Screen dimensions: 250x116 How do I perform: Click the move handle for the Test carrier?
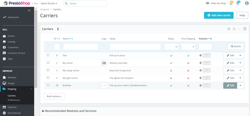200,55
